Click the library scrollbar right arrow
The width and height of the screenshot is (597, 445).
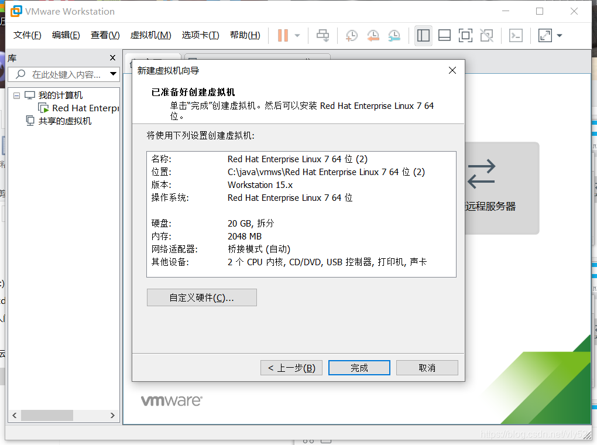pos(112,415)
